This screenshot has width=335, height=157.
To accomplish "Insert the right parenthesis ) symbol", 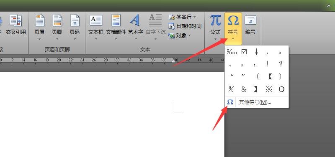I will [x=280, y=76].
